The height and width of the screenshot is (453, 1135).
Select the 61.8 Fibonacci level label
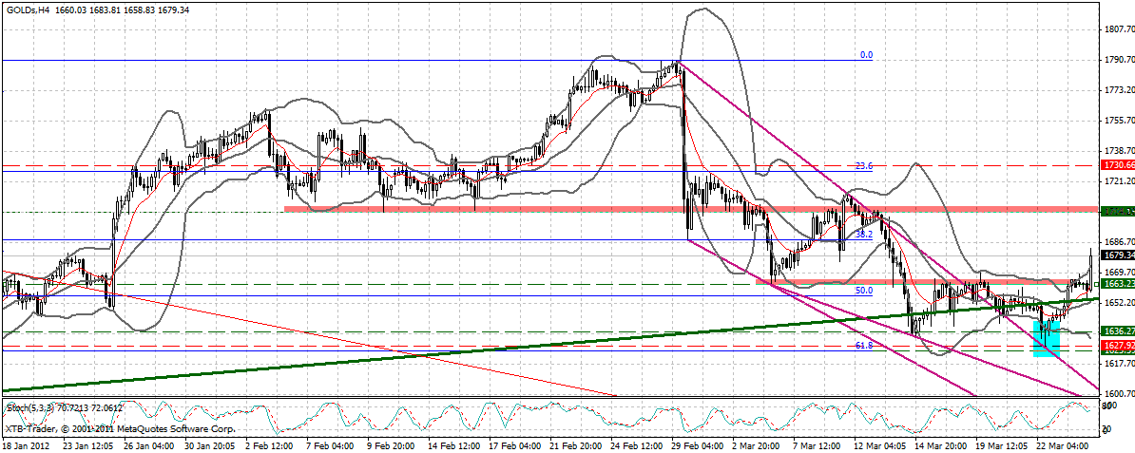point(864,346)
